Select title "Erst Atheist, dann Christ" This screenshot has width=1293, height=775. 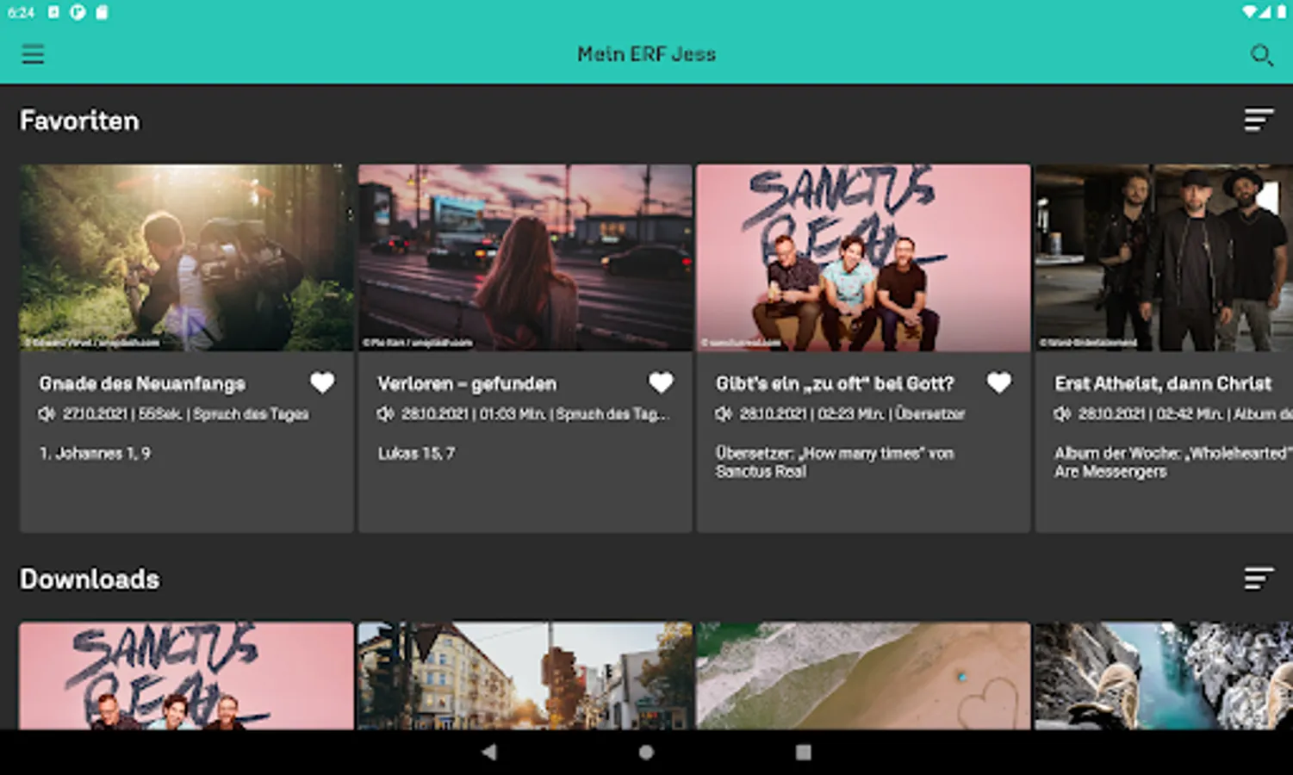click(x=1163, y=384)
